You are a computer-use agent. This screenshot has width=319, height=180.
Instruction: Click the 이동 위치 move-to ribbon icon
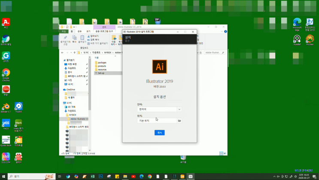click(114, 40)
